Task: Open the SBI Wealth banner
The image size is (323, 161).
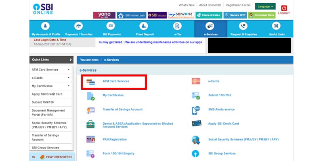Action: click(x=157, y=15)
